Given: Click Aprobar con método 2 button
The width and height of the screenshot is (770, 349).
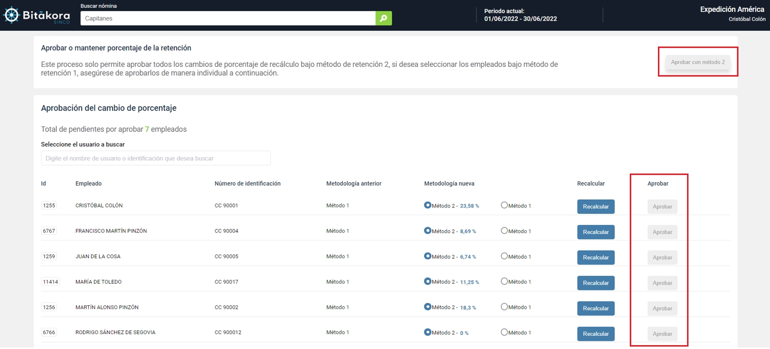Looking at the screenshot, I should tap(698, 62).
